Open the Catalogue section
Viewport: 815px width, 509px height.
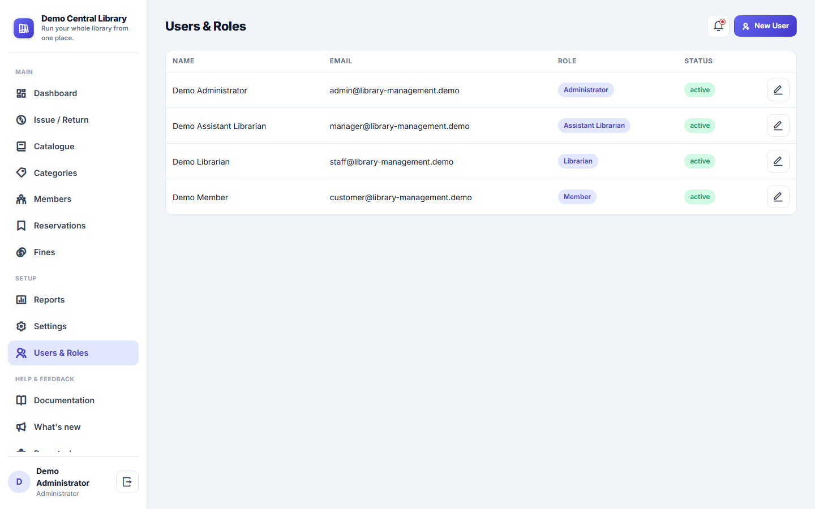click(73, 146)
